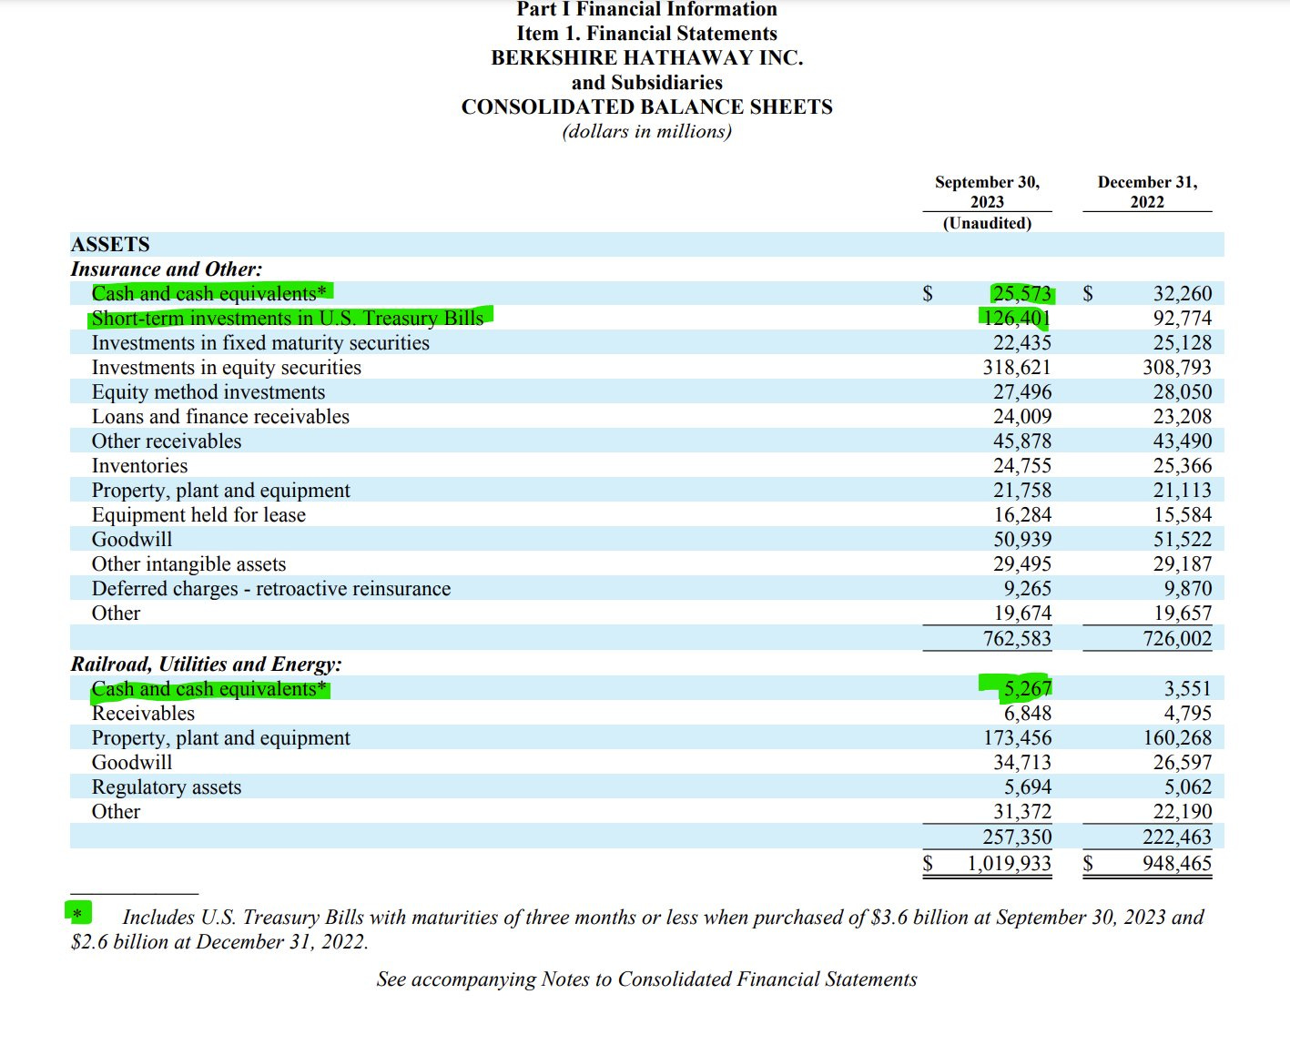Click the value 19,674
Image resolution: width=1290 pixels, height=1055 pixels.
click(x=1021, y=613)
